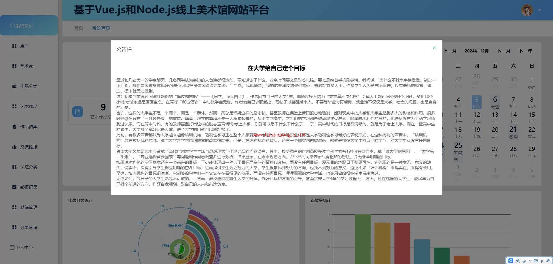The height and width of the screenshot is (264, 553).
Task: Click the 点赞量统计 chart title
Action: 321,200
